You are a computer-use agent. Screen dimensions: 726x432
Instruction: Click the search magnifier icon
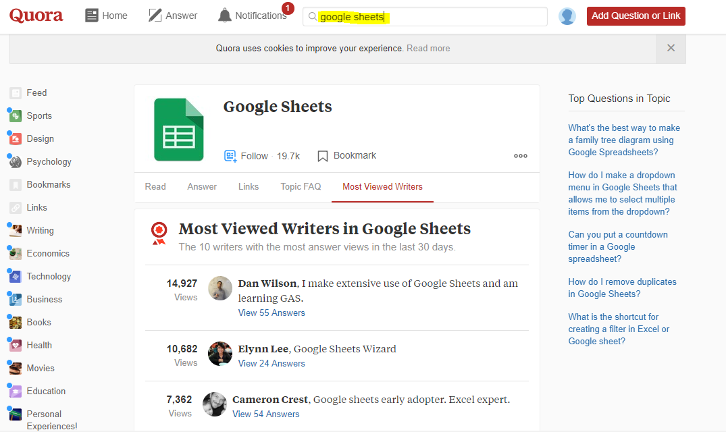(x=313, y=17)
